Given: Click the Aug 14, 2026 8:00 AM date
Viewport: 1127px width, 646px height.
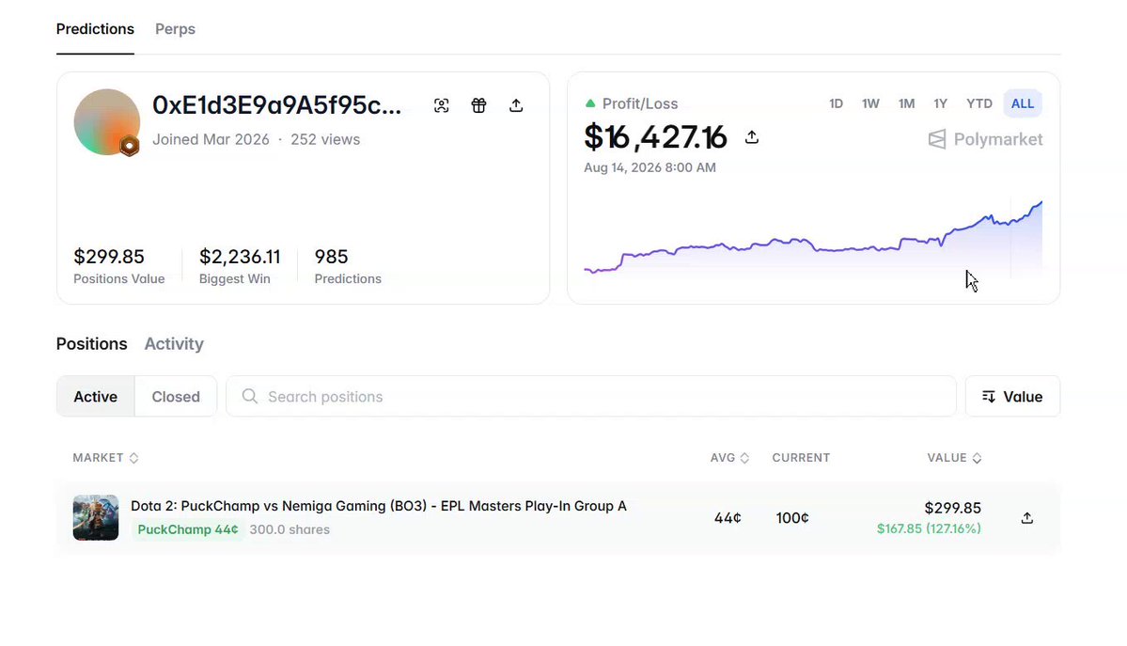Looking at the screenshot, I should coord(650,167).
